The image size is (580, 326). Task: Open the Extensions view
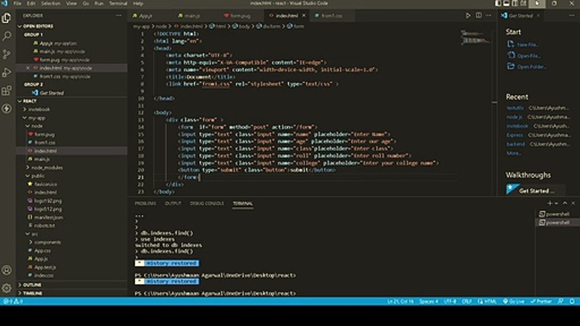click(7, 91)
